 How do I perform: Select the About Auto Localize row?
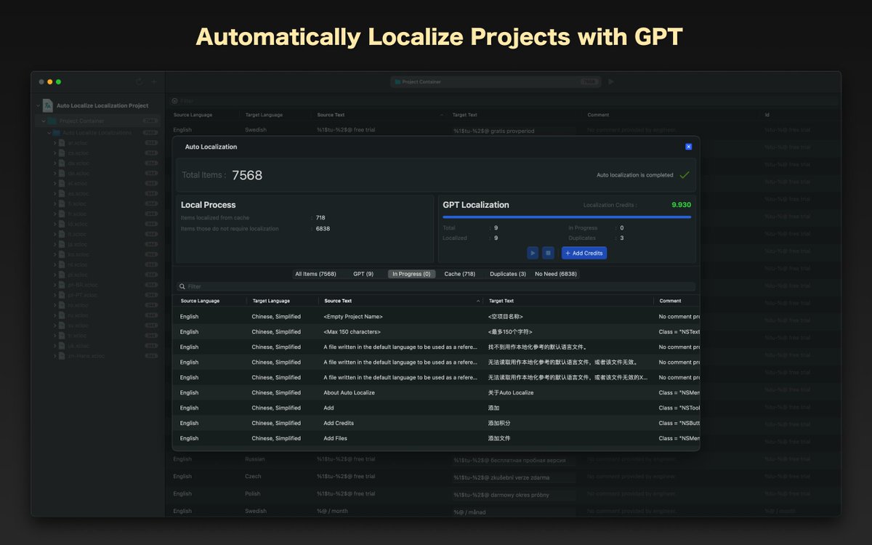coord(436,393)
